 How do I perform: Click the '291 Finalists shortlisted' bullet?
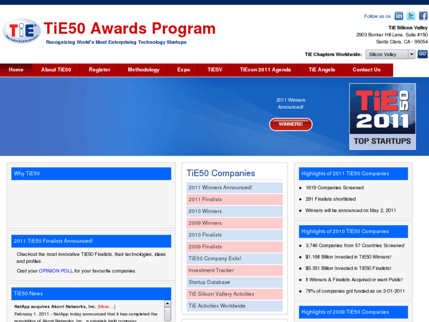coord(330,199)
